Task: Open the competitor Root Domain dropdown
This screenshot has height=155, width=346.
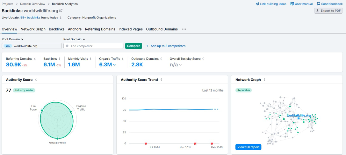Action: pos(74,39)
